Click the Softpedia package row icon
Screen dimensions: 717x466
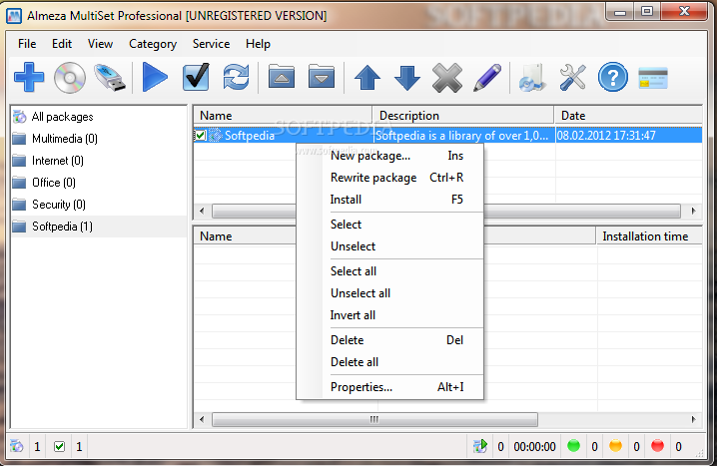(215, 136)
